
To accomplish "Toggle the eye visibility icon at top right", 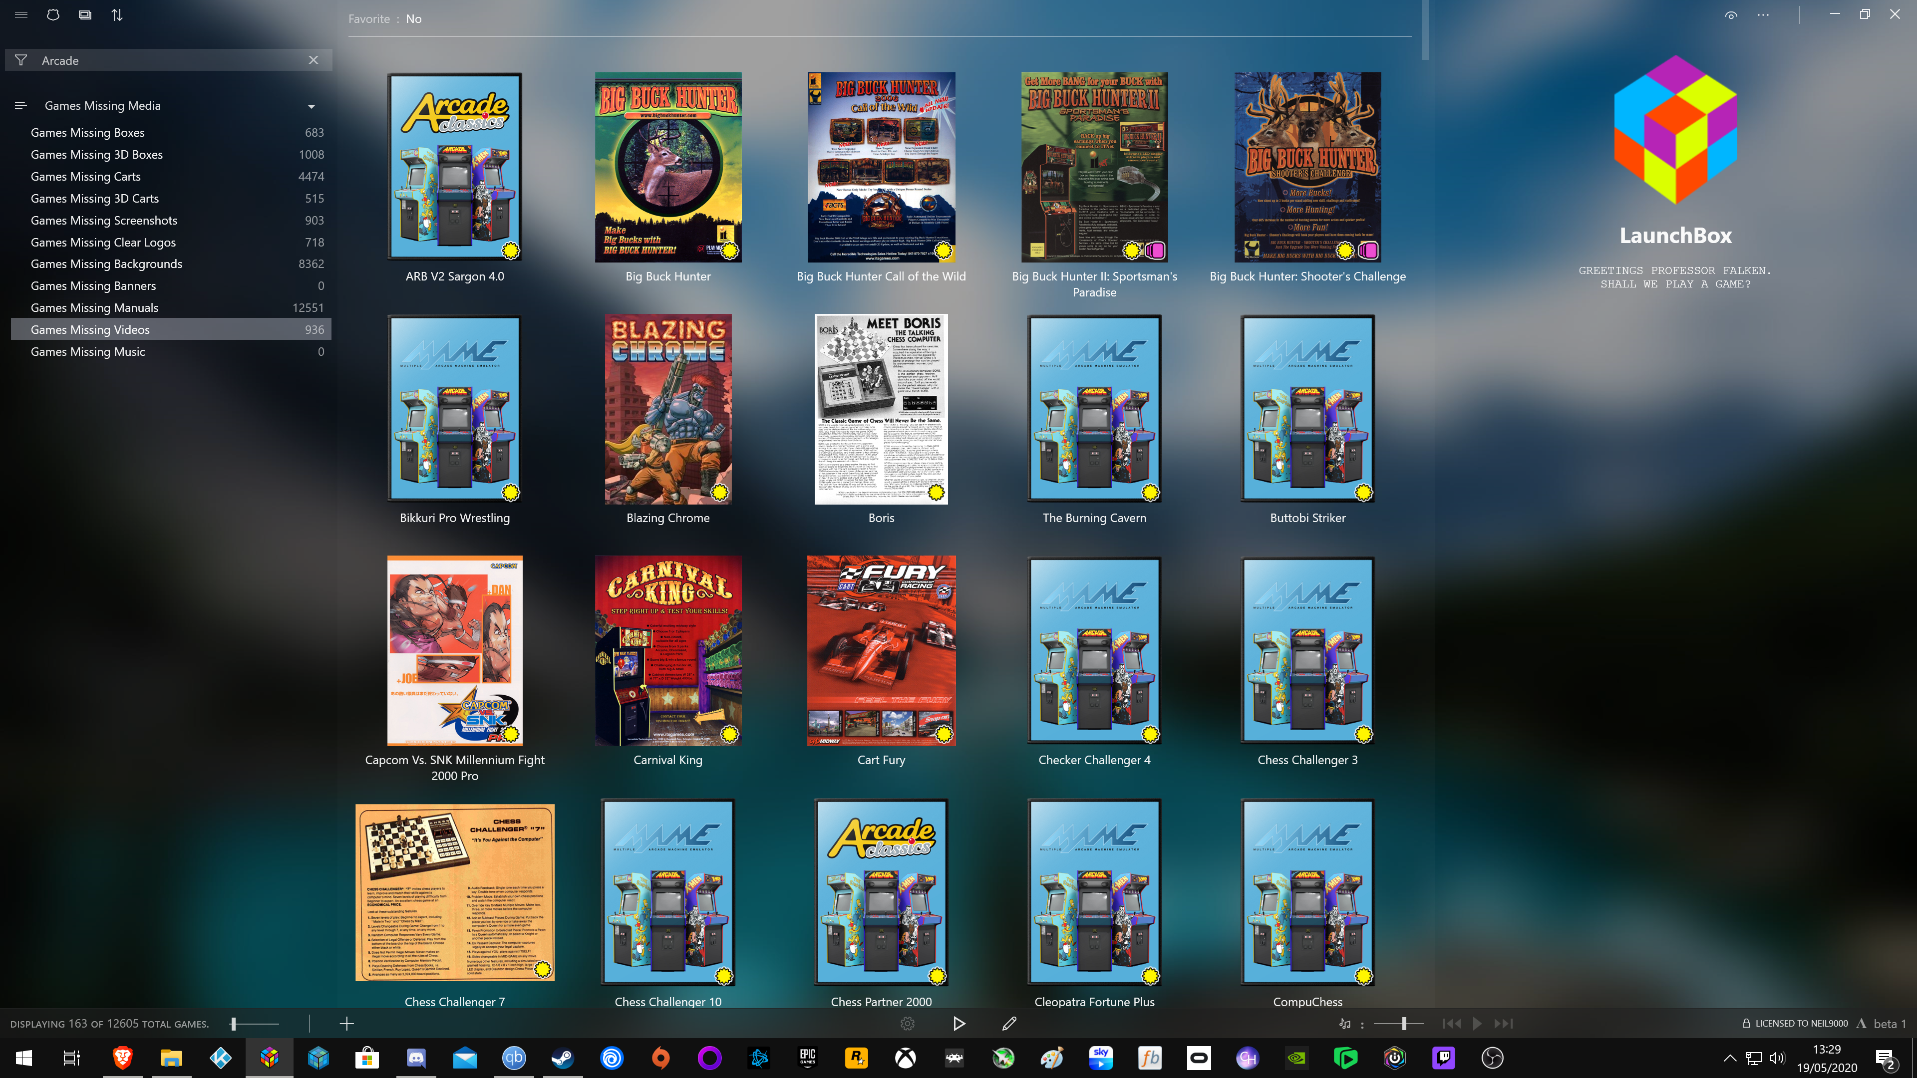I will (1731, 15).
